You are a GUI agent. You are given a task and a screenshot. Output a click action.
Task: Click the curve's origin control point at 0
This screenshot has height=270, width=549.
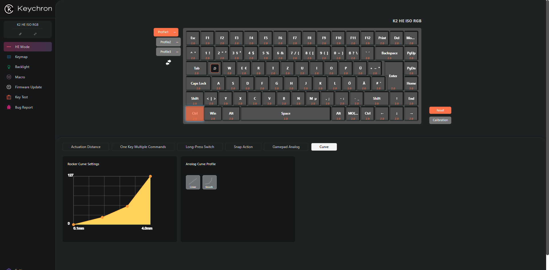point(73,225)
